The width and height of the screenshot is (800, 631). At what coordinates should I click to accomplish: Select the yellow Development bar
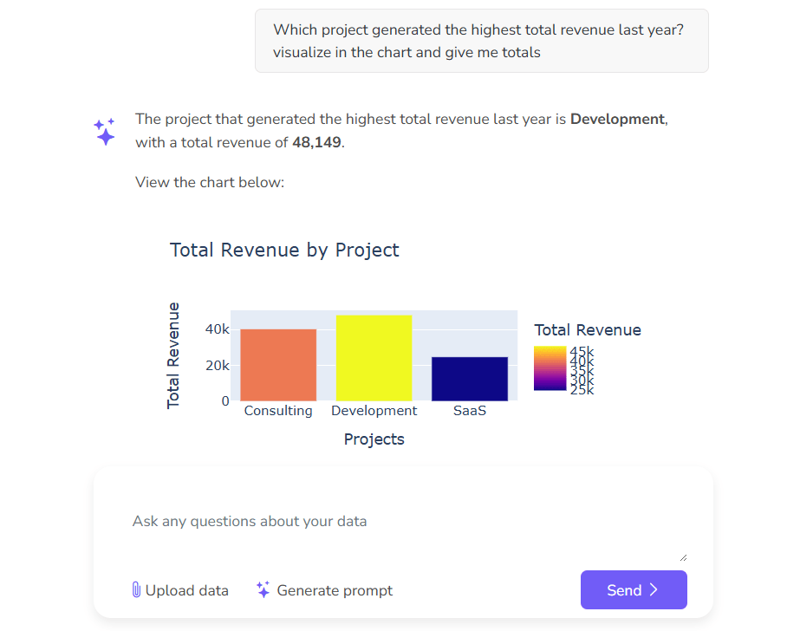[x=374, y=355]
